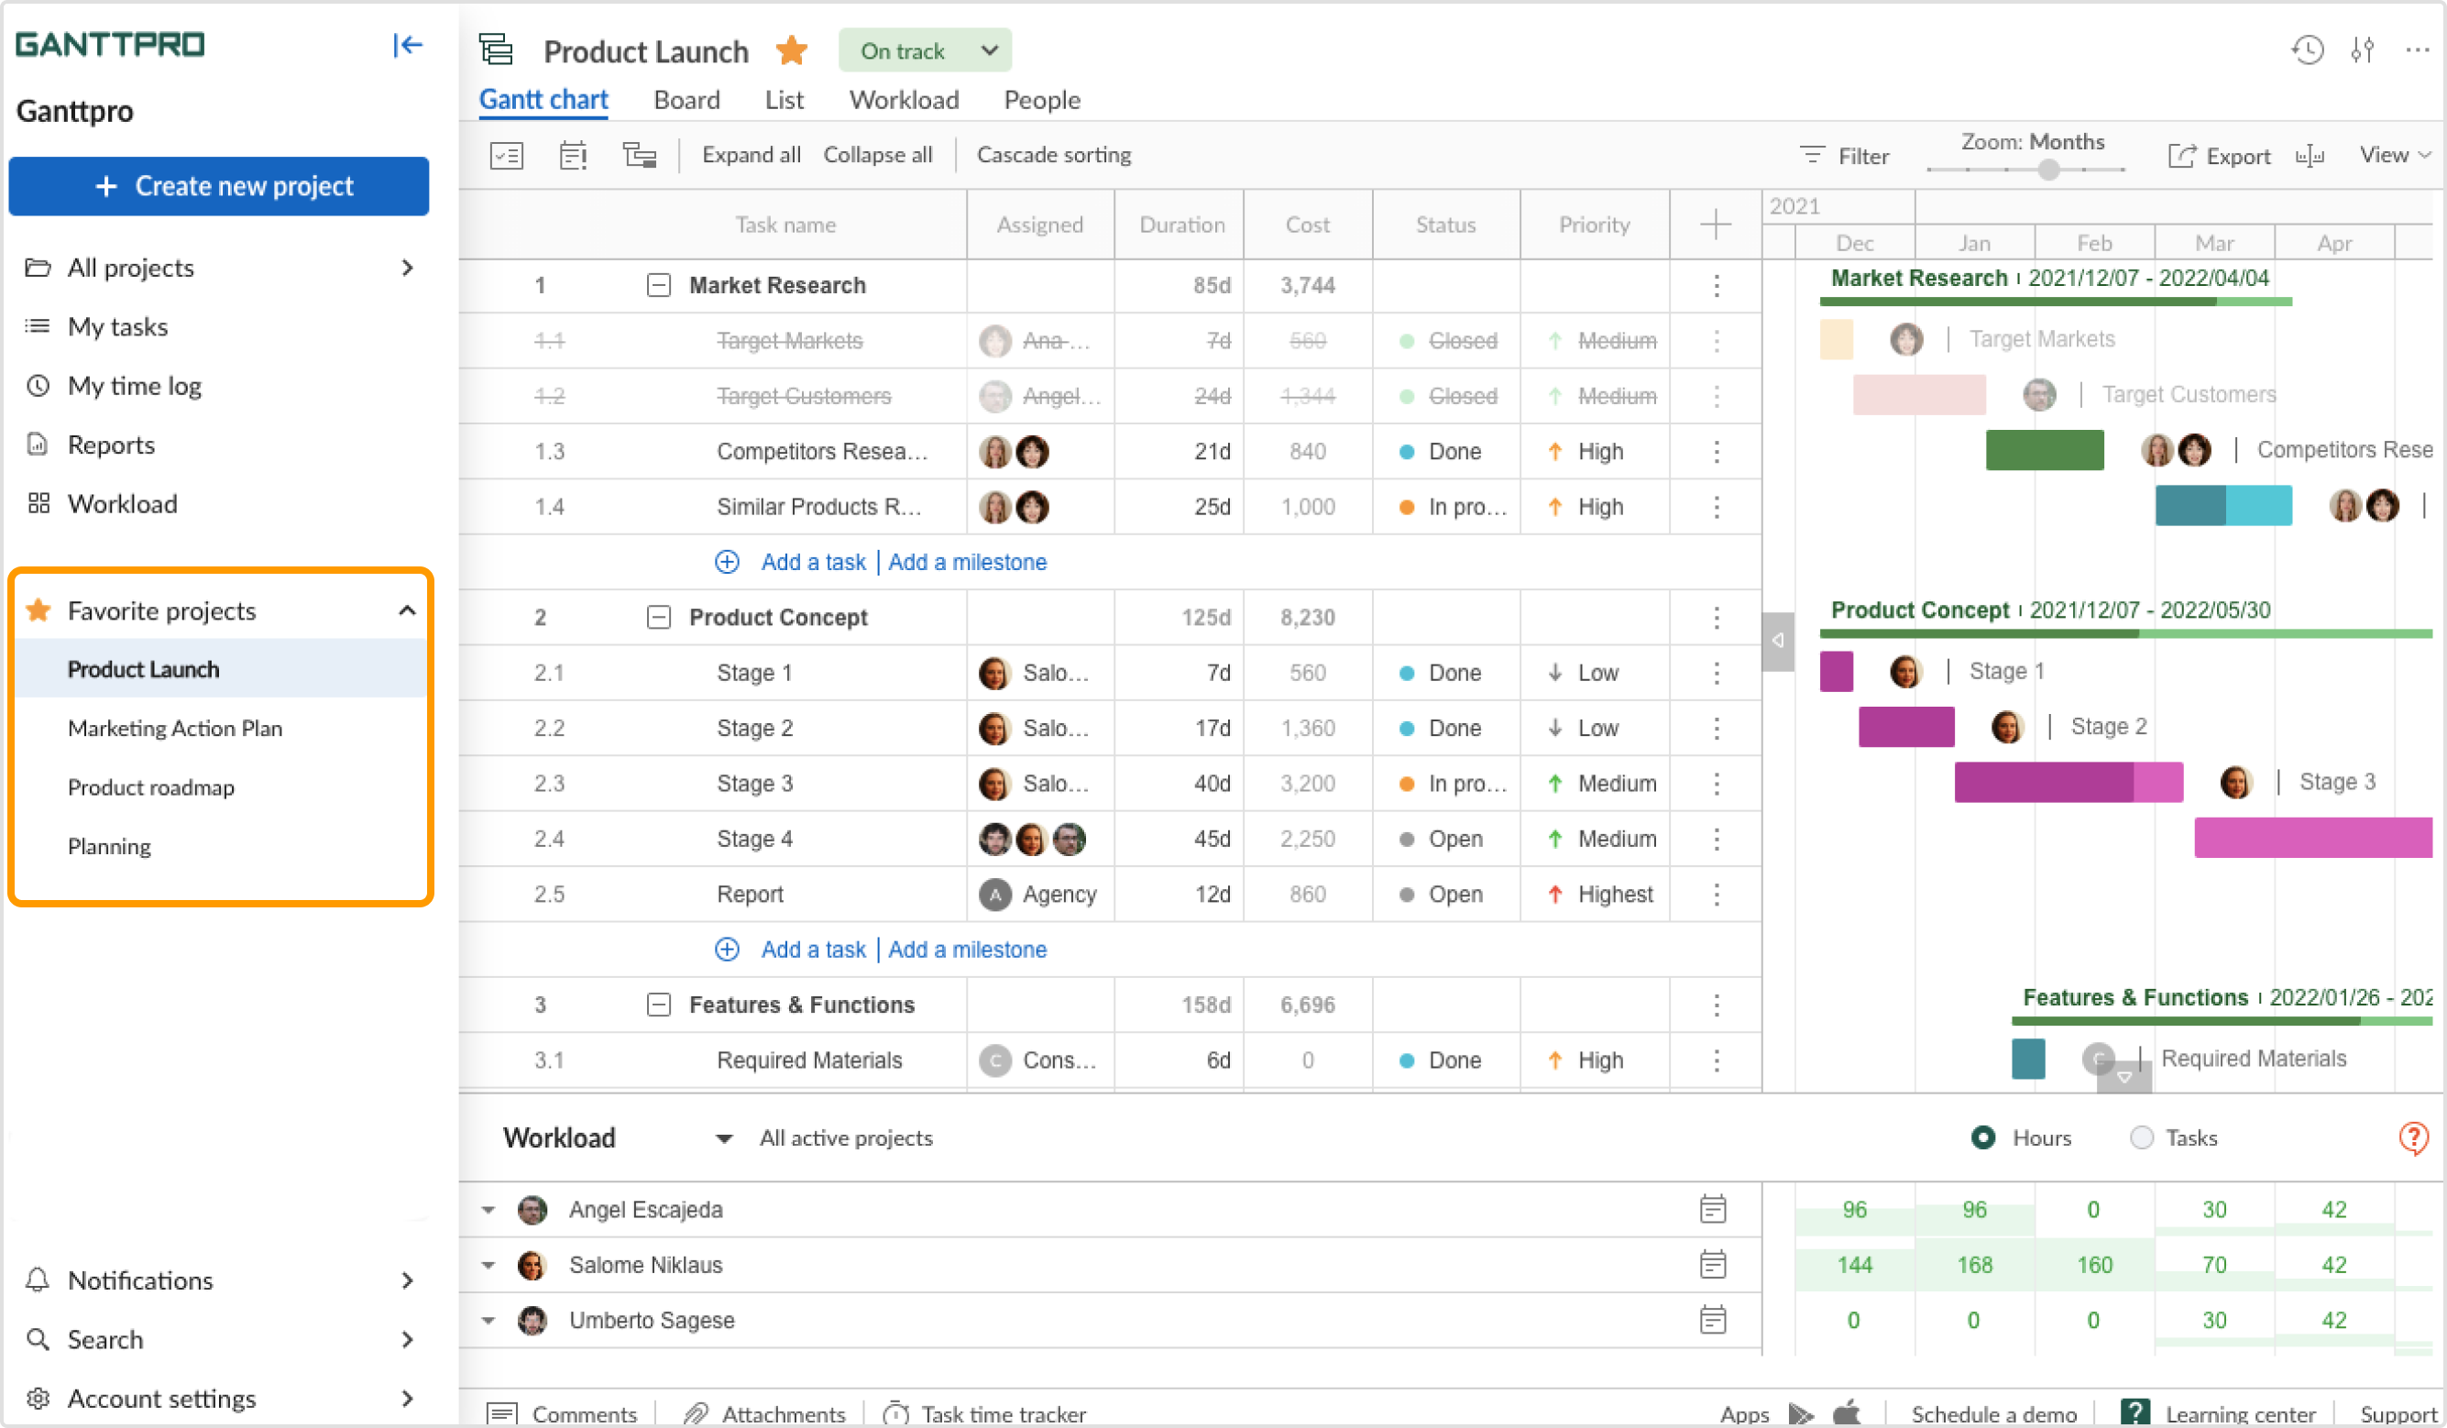The height and width of the screenshot is (1428, 2447).
Task: Click the GanttPRO logo
Action: (110, 44)
